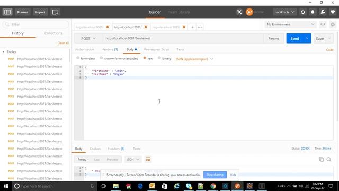Open the sadiktech account dropdown
The image size is (339, 191).
click(284, 12)
